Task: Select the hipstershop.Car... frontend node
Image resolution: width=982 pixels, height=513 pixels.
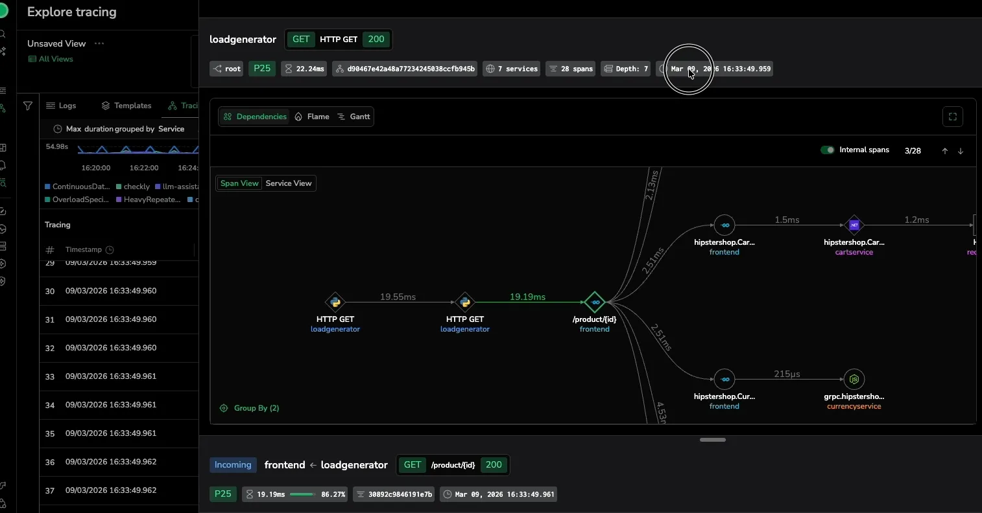Action: tap(725, 225)
